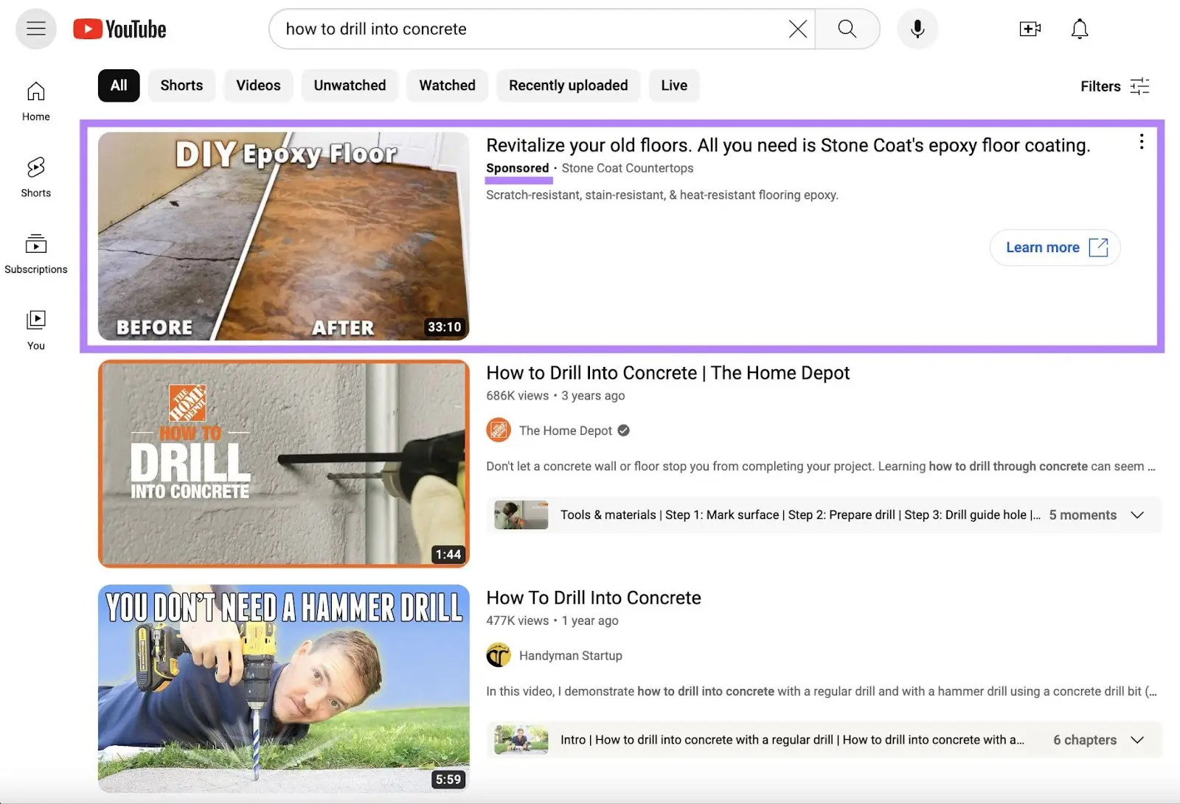Open You library in sidebar
1180x804 pixels.
click(35, 329)
